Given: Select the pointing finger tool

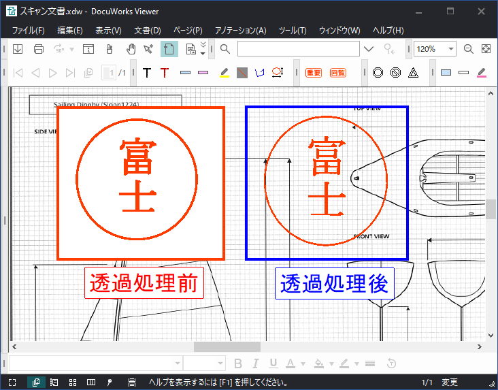Looking at the screenshot, I should (110, 49).
